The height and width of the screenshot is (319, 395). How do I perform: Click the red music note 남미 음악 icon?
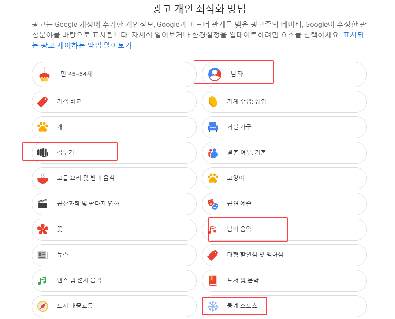pyautogui.click(x=212, y=229)
